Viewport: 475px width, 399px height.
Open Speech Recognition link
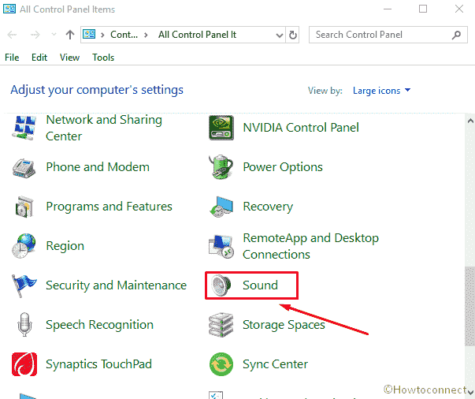(99, 325)
